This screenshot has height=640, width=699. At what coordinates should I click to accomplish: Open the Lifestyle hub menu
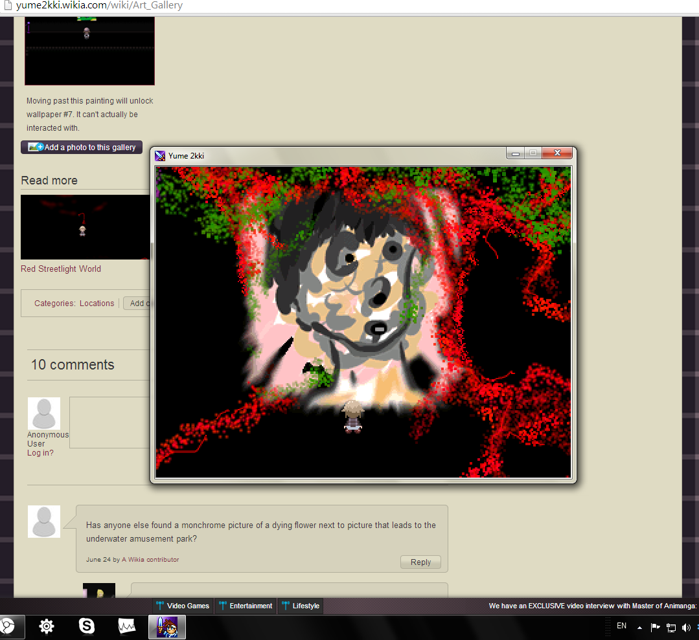(x=301, y=606)
